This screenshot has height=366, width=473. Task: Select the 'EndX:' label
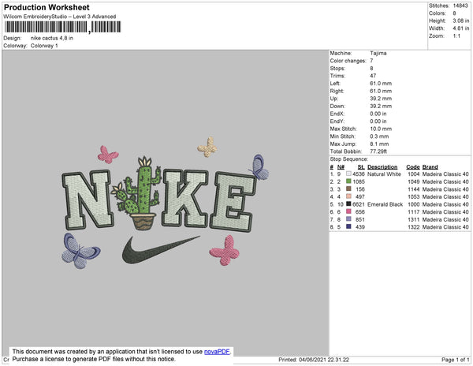[337, 114]
